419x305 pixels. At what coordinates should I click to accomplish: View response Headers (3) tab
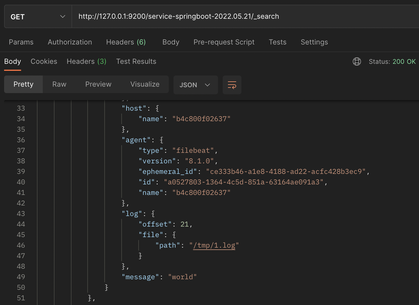point(86,61)
